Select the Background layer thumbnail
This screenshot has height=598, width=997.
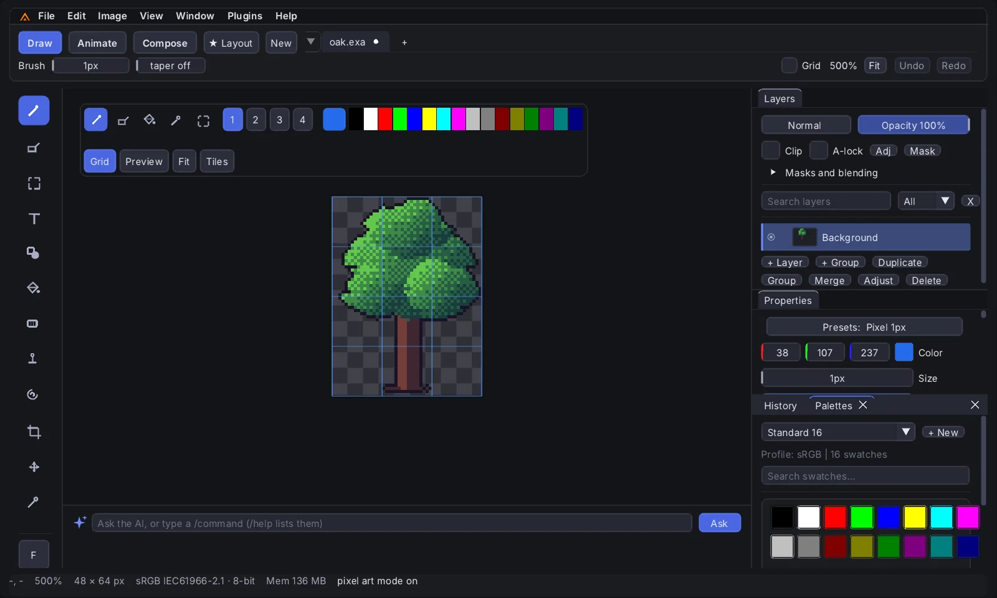pyautogui.click(x=804, y=237)
